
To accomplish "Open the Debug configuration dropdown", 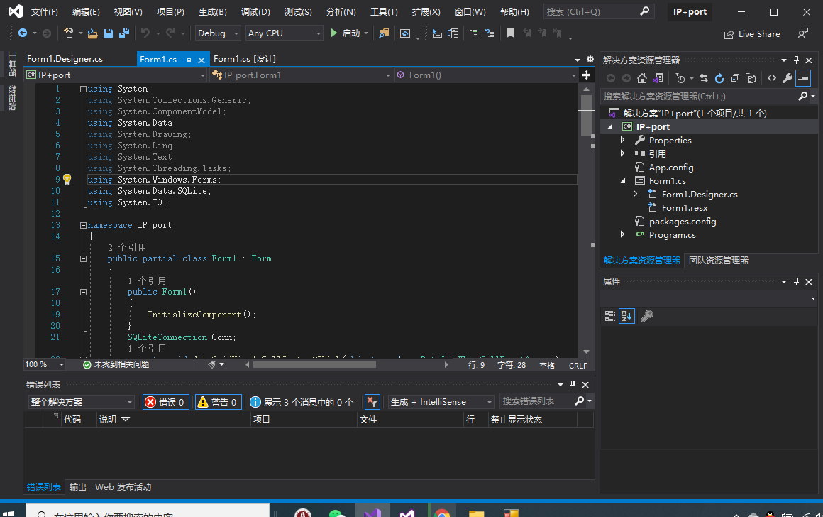I will (x=218, y=33).
